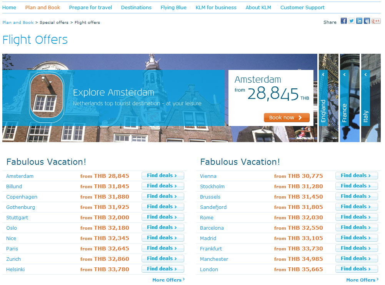385x285 pixels.
Task: Open the Amsterdam destination link in list
Action: (x=20, y=176)
